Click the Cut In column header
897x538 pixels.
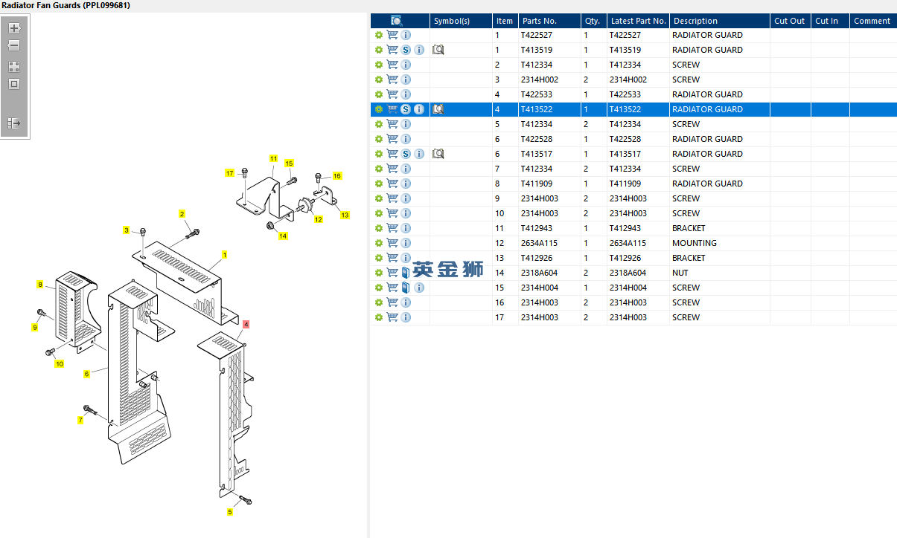click(830, 21)
